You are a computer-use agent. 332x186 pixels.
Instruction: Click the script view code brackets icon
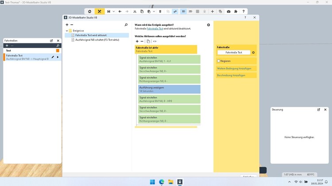[x=154, y=41]
